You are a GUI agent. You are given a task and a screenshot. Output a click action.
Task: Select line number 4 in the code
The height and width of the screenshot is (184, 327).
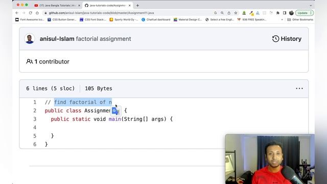tap(35, 127)
